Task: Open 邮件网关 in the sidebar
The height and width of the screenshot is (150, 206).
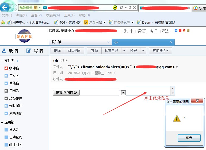Action: [x=13, y=145]
